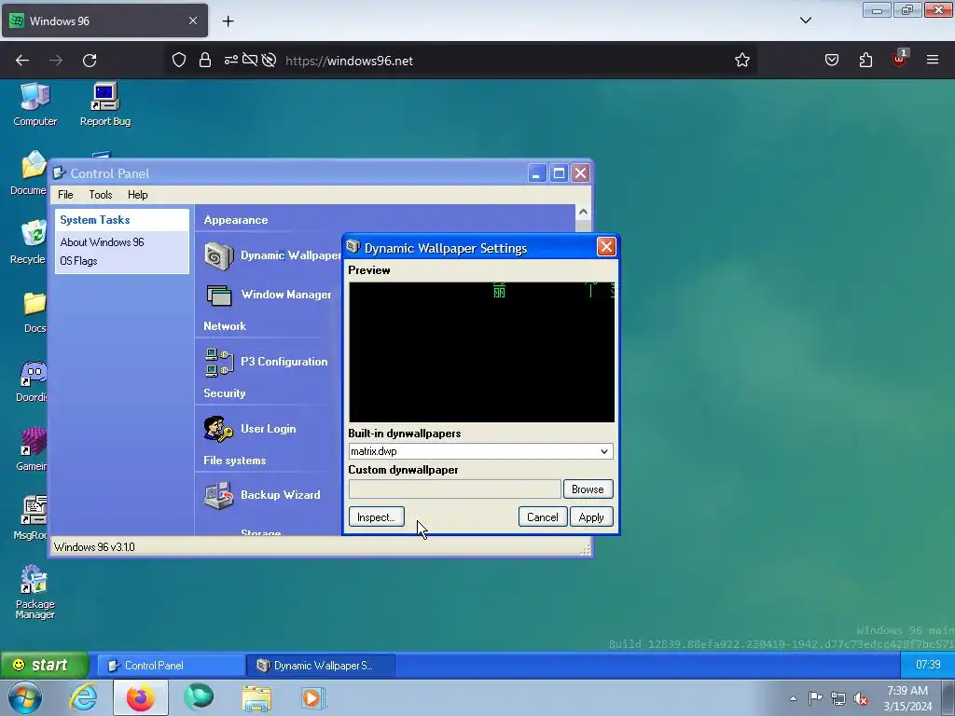The width and height of the screenshot is (955, 716).
Task: Launch the Backup Wizard icon
Action: (218, 495)
